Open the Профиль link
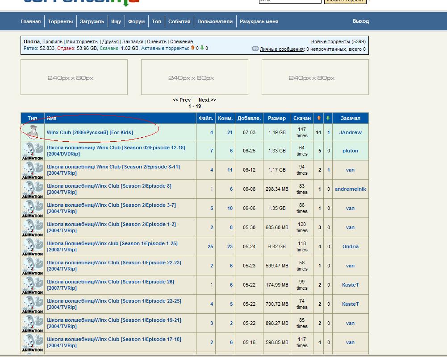This screenshot has height=357, width=447. click(52, 41)
